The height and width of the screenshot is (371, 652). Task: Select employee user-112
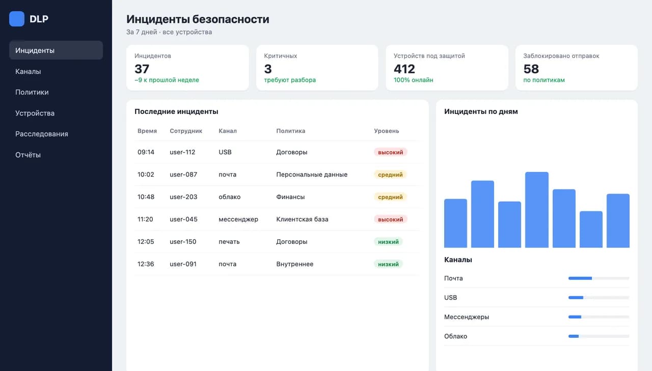coord(182,152)
